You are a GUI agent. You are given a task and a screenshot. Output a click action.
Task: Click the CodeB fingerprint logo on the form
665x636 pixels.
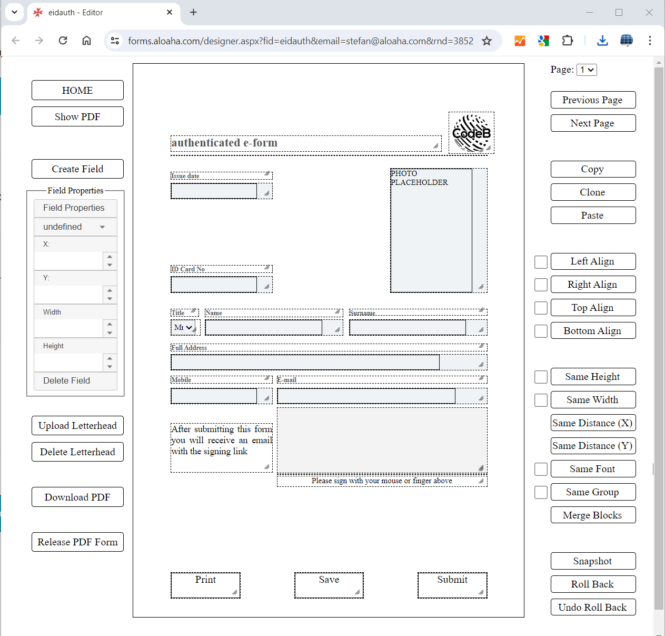point(471,132)
